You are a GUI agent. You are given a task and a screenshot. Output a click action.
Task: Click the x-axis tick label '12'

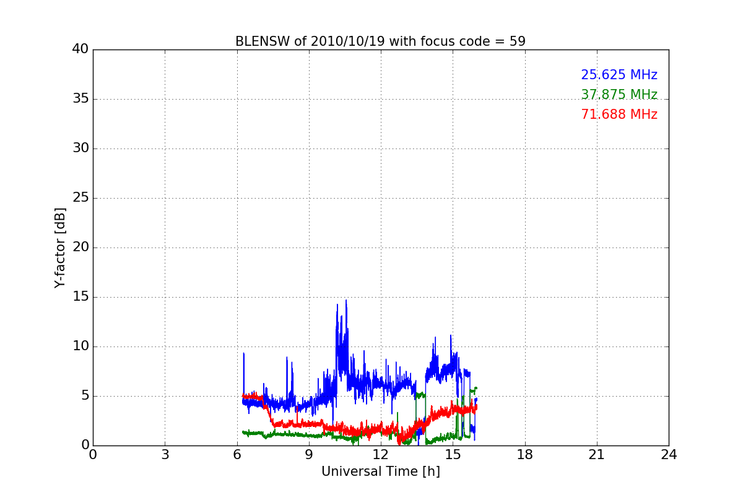click(x=381, y=455)
